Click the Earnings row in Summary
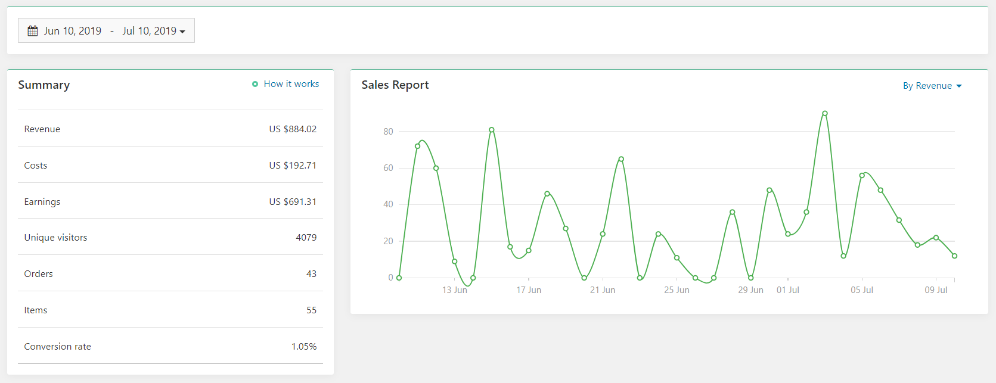This screenshot has height=383, width=996. coord(170,202)
